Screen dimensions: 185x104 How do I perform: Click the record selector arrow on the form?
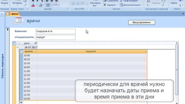[x=8, y=29]
